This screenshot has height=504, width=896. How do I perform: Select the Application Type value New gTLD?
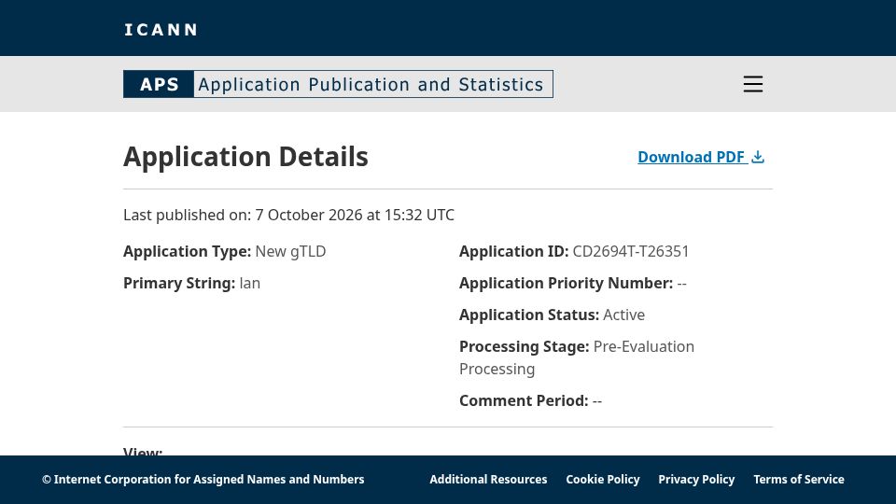click(x=290, y=251)
